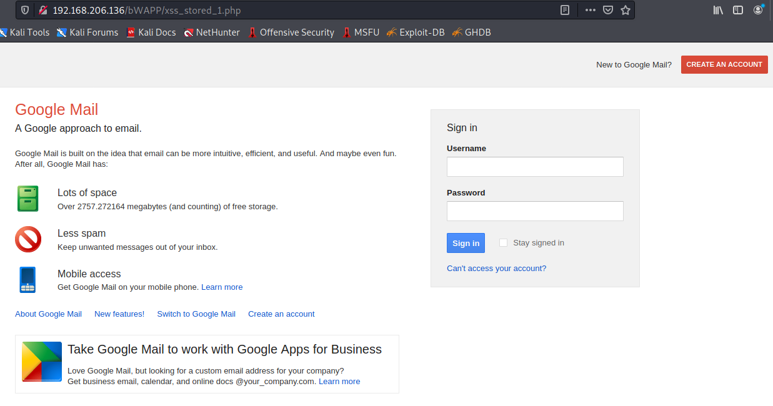Open GHDB bookmark
The image size is (773, 406).
click(x=472, y=32)
